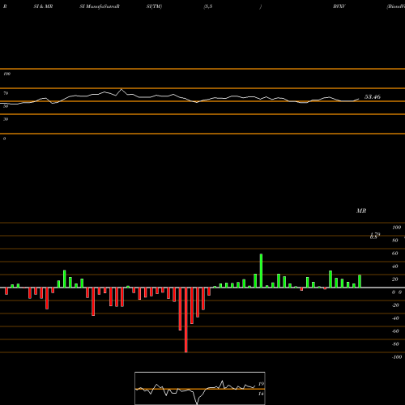Click the MR axis label -40
Image resolution: width=405 pixels, height=405 pixels.
click(x=395, y=318)
